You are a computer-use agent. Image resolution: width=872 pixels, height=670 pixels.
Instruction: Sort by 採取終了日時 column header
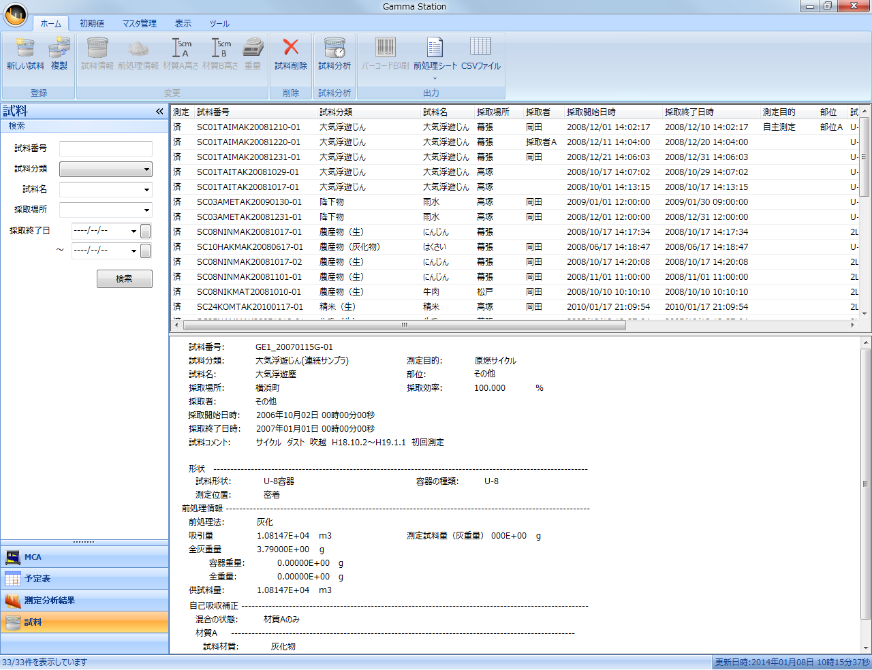(x=711, y=112)
